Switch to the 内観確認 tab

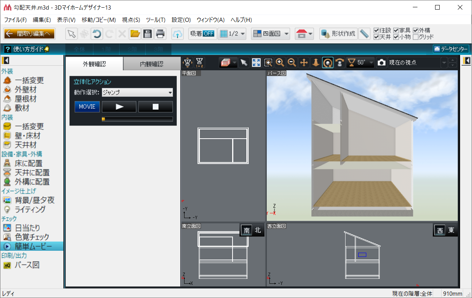pyautogui.click(x=151, y=64)
